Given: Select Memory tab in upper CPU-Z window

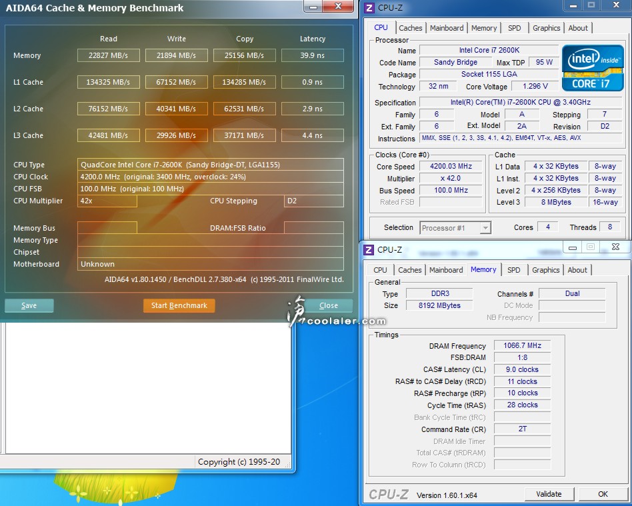Looking at the screenshot, I should pos(484,28).
